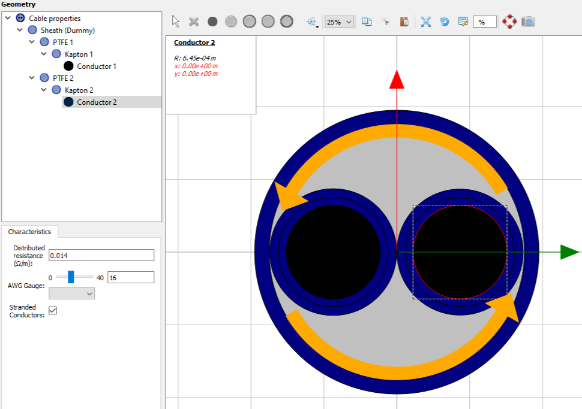Screen dimensions: 582x409
Task: Open the AWG Gauge dropdown list
Action: pos(72,293)
